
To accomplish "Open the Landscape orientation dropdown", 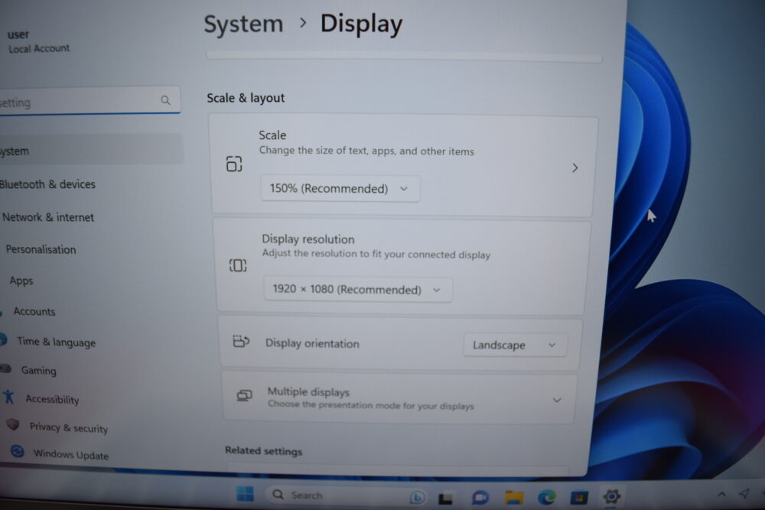I will [x=515, y=345].
